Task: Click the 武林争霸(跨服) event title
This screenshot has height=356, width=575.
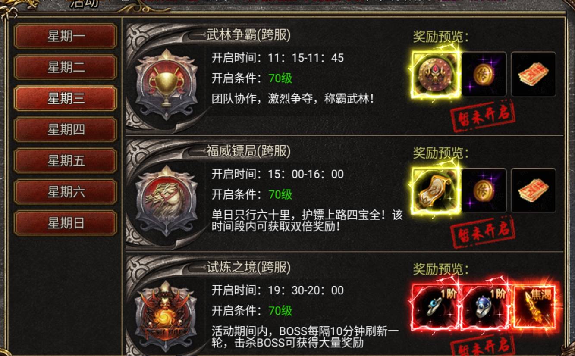Action: (x=248, y=35)
